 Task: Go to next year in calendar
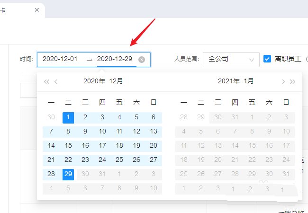293,81
